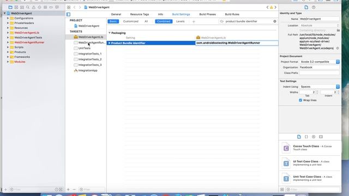
Task: Expand the Frameworks folder
Action: (8, 57)
